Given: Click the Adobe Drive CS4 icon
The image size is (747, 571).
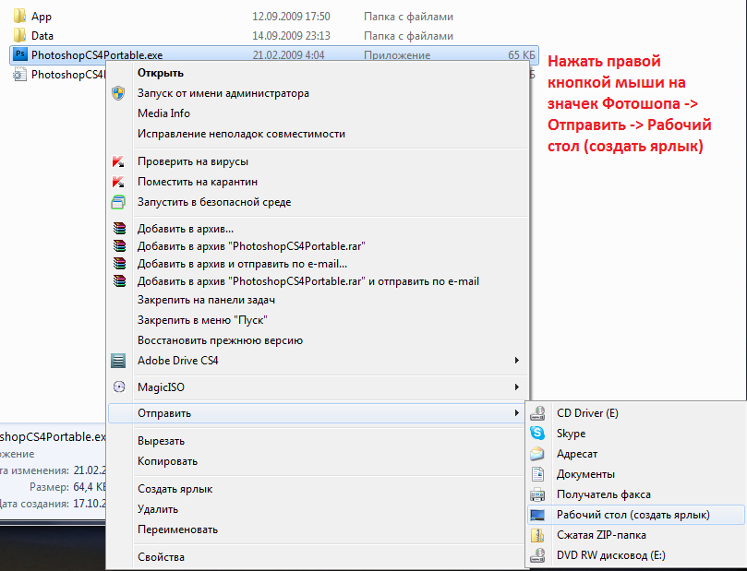Looking at the screenshot, I should click(118, 361).
